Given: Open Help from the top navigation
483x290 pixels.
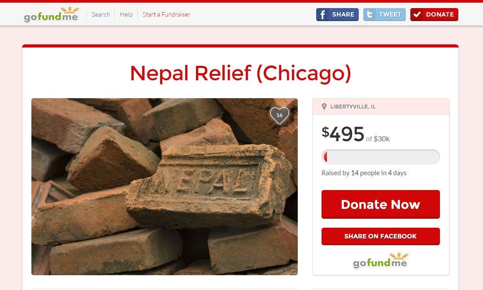Looking at the screenshot, I should 126,14.
